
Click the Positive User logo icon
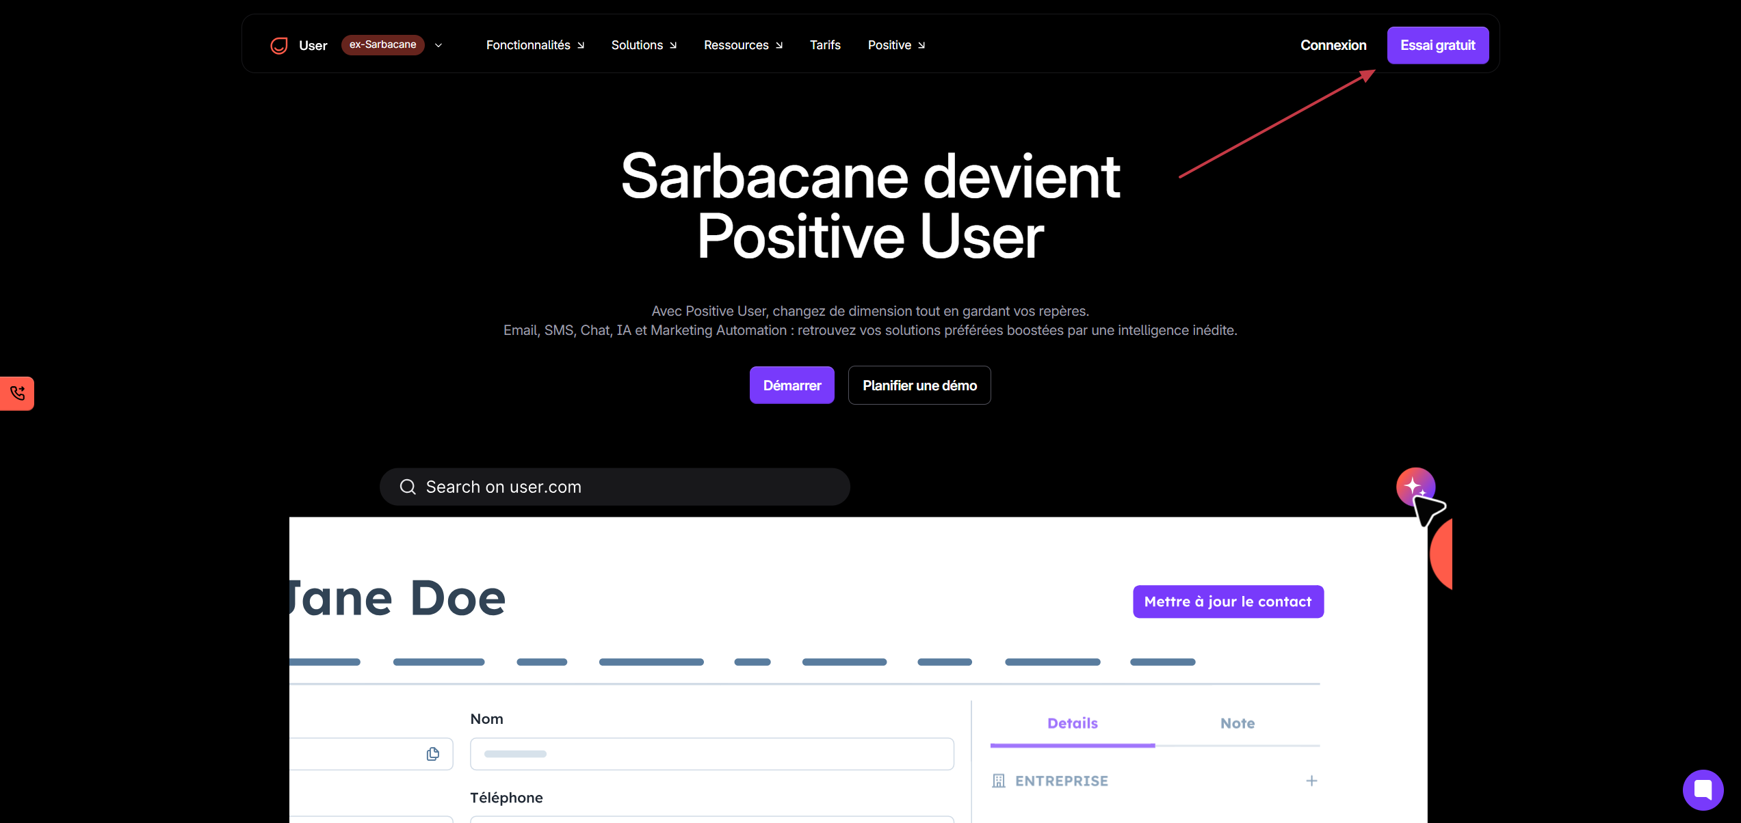click(x=279, y=45)
